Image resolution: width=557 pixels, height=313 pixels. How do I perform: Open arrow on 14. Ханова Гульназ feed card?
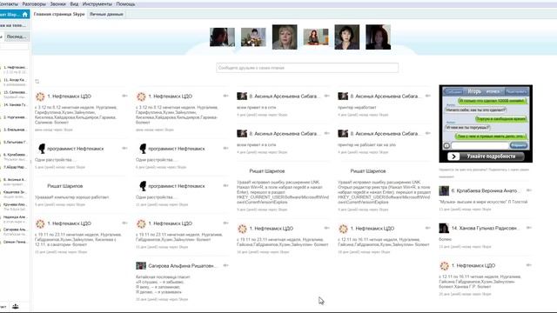coord(528,228)
